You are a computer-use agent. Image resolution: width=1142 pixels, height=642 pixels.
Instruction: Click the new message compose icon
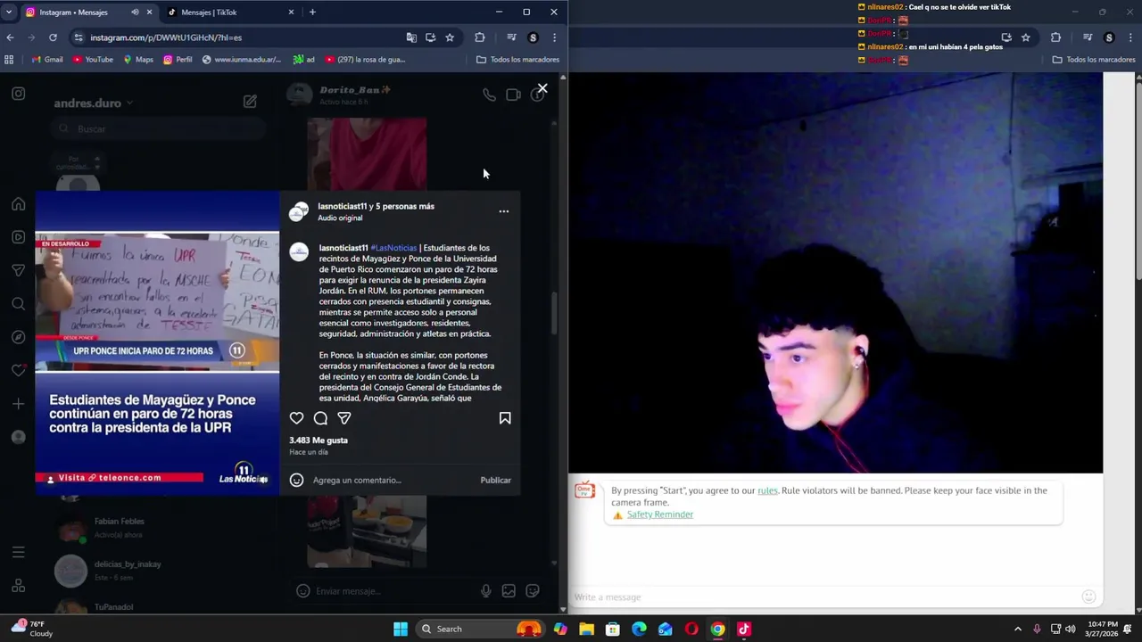click(x=250, y=102)
